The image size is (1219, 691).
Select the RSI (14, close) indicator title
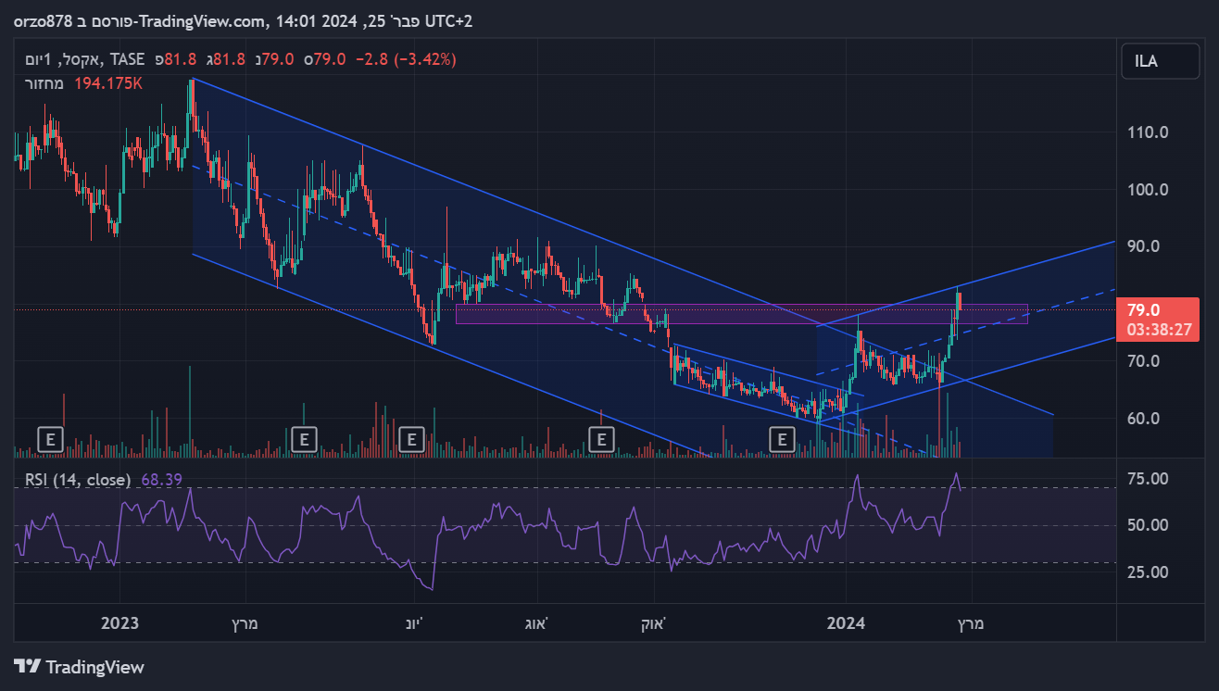[x=78, y=481]
